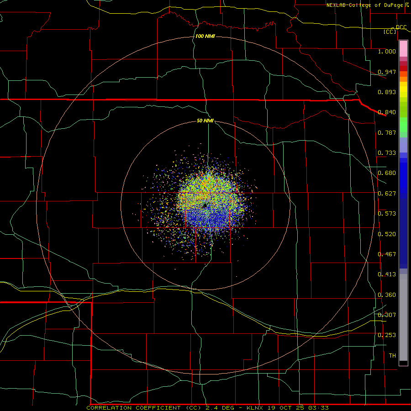
Task: Select the 0.840 scale value
Action: click(x=387, y=112)
